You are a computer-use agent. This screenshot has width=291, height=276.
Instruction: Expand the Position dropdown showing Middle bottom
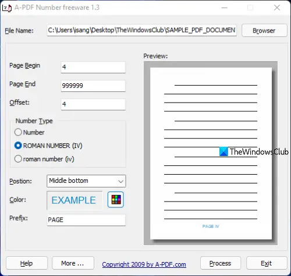(x=86, y=181)
